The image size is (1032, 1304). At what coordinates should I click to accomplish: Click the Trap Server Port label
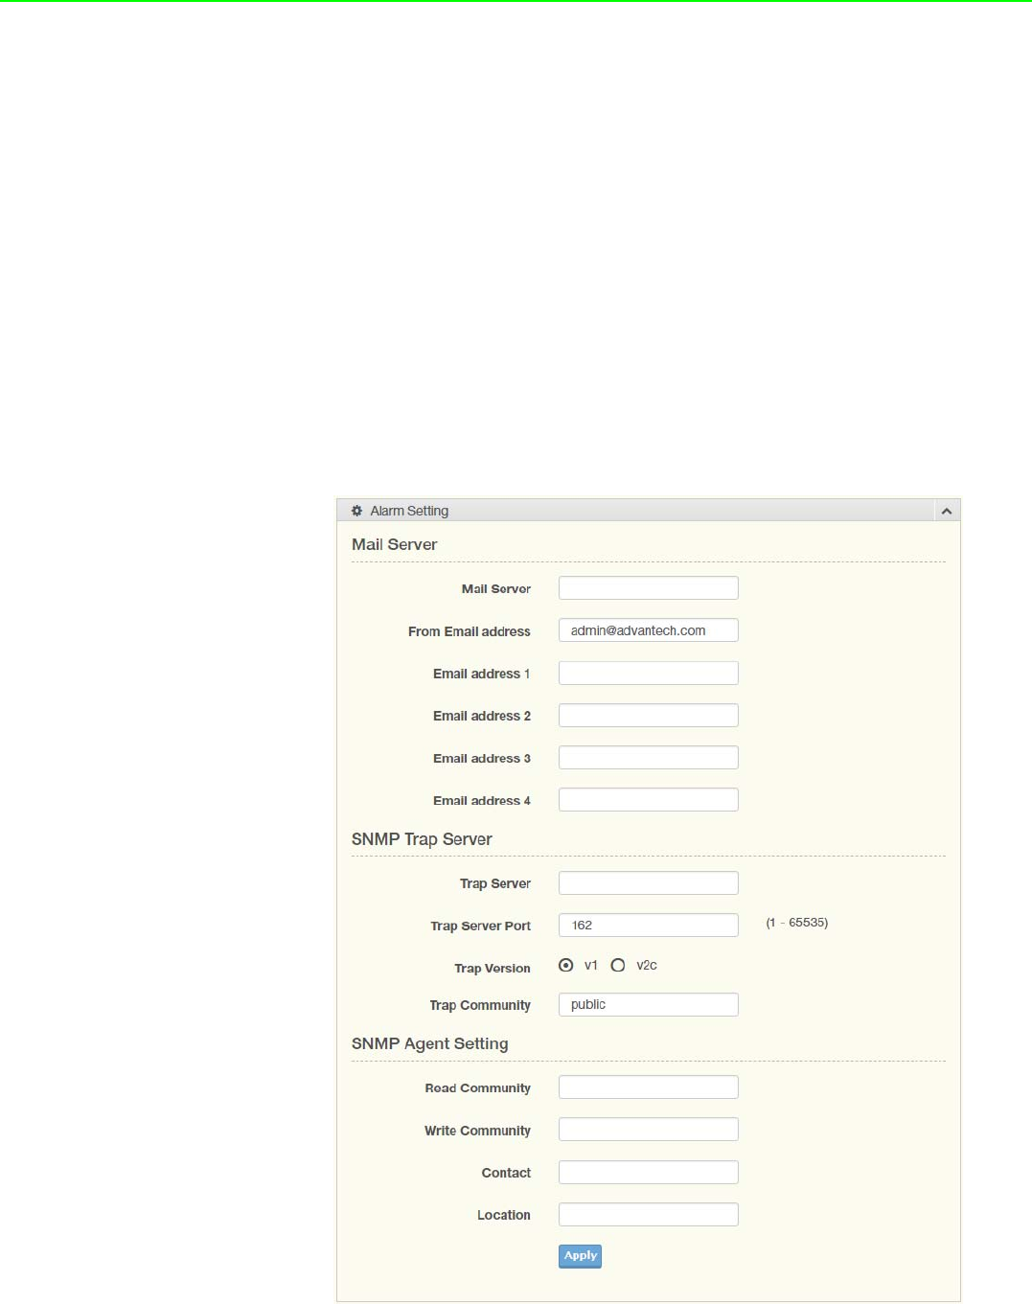480,927
